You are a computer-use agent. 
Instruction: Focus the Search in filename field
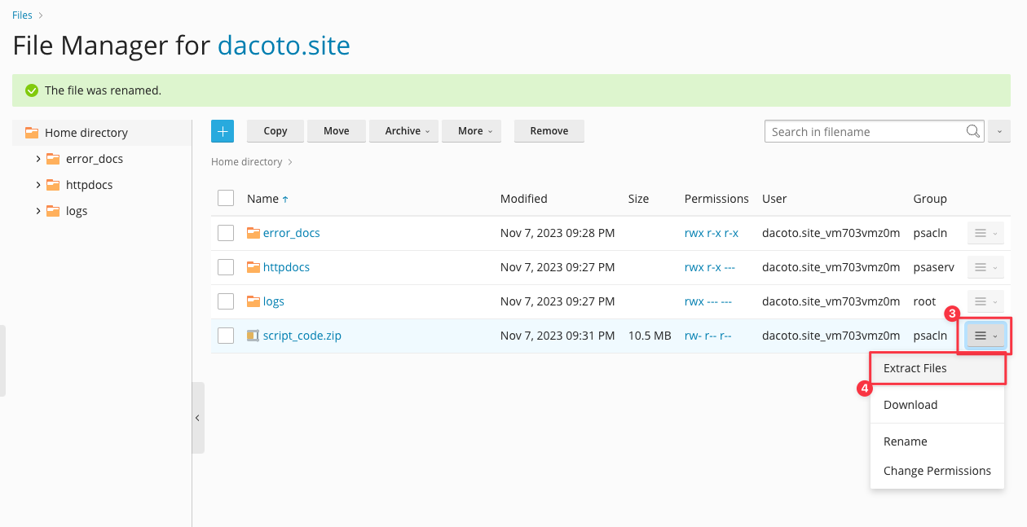click(864, 131)
